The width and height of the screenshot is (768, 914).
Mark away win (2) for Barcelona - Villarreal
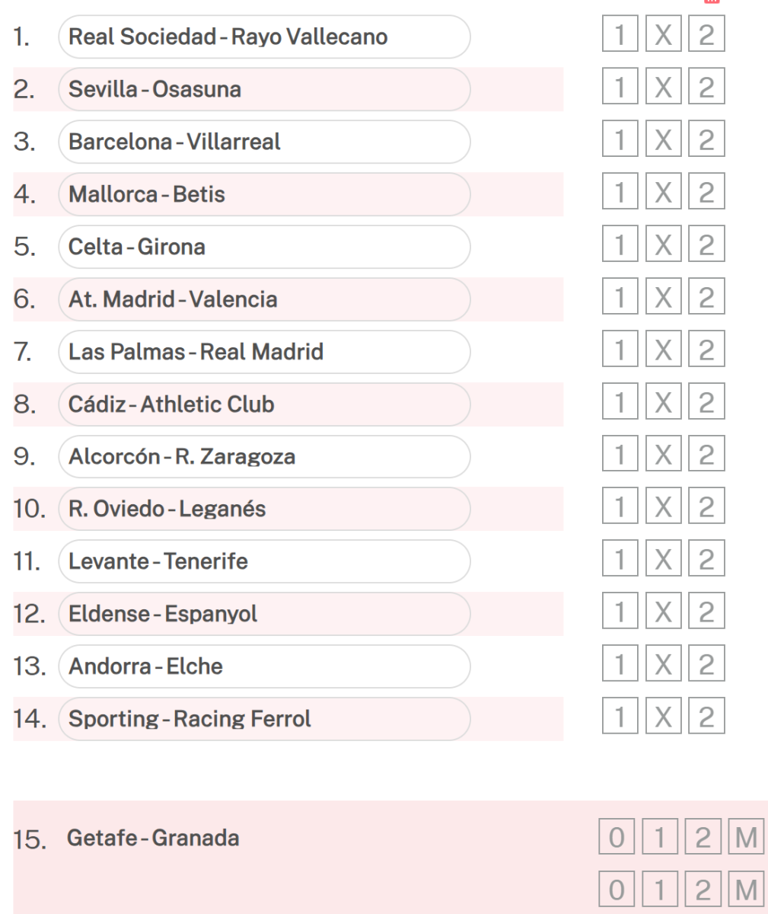706,142
